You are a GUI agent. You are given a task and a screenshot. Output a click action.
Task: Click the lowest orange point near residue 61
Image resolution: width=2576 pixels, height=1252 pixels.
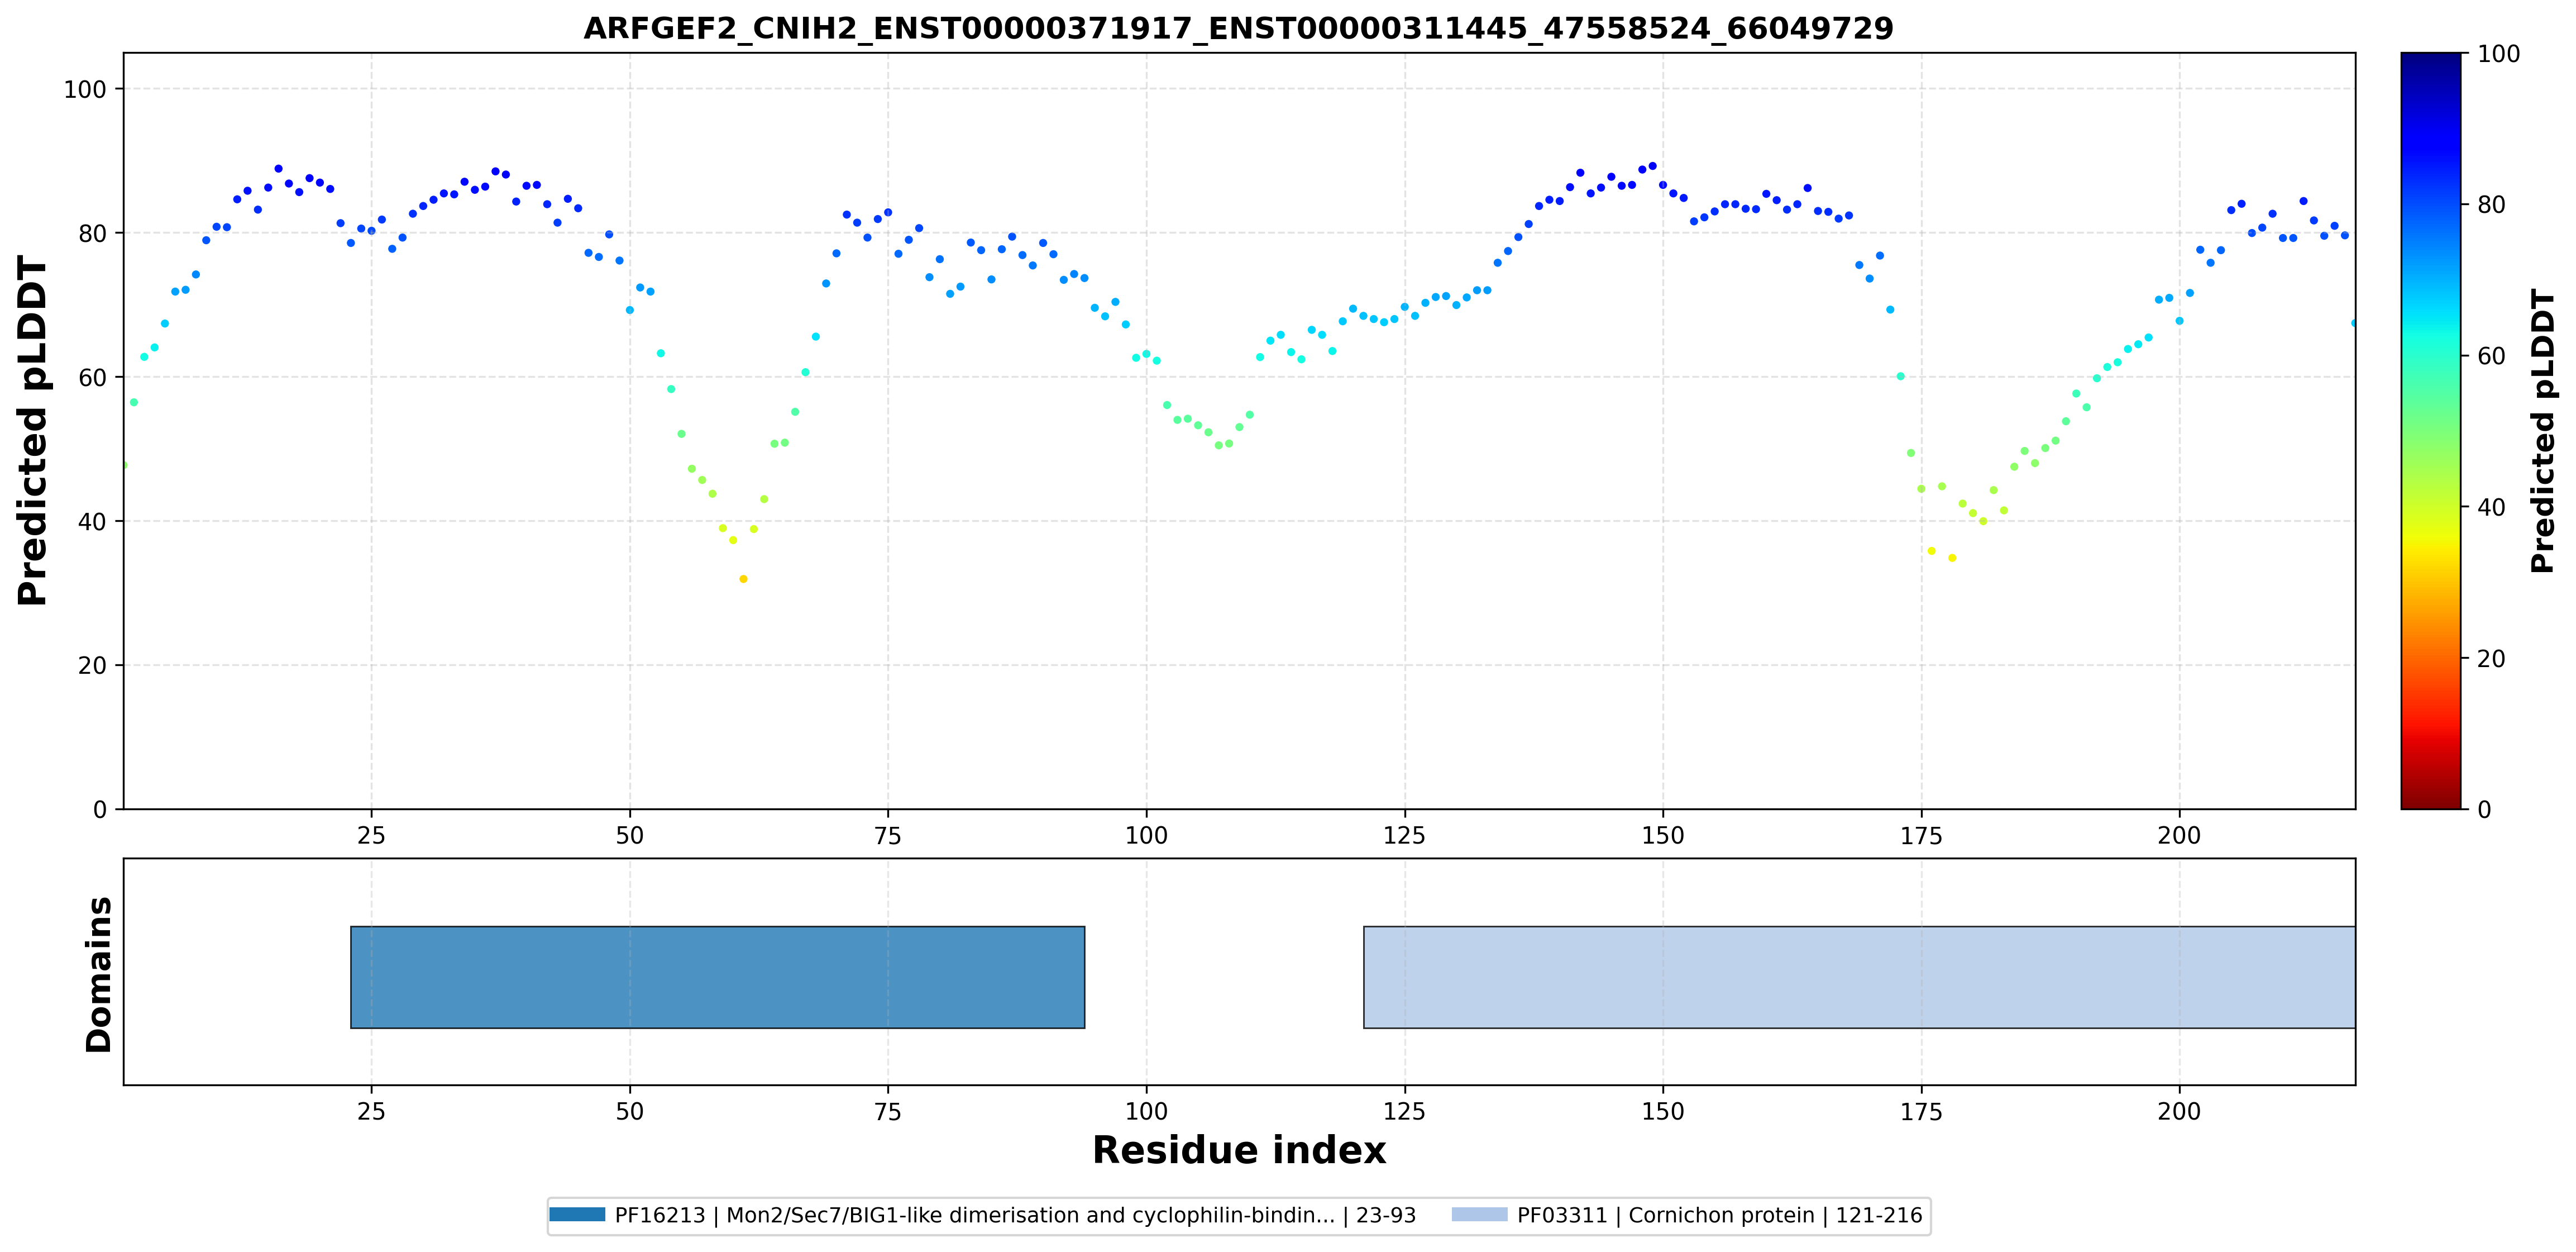coord(743,579)
